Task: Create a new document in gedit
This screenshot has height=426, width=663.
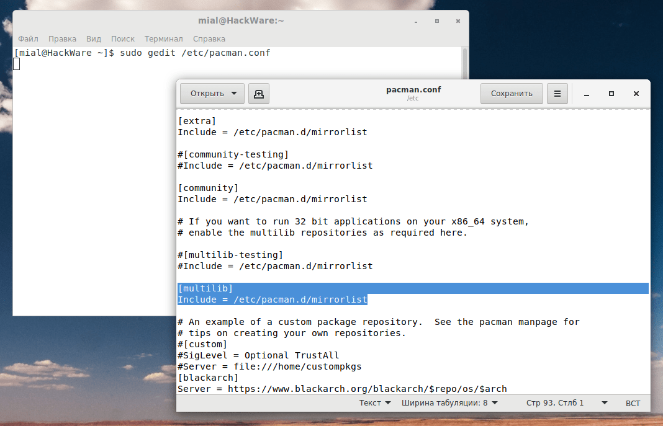Action: tap(259, 94)
